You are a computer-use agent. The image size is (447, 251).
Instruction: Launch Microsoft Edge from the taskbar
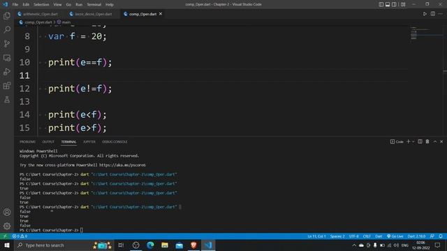[150, 245]
